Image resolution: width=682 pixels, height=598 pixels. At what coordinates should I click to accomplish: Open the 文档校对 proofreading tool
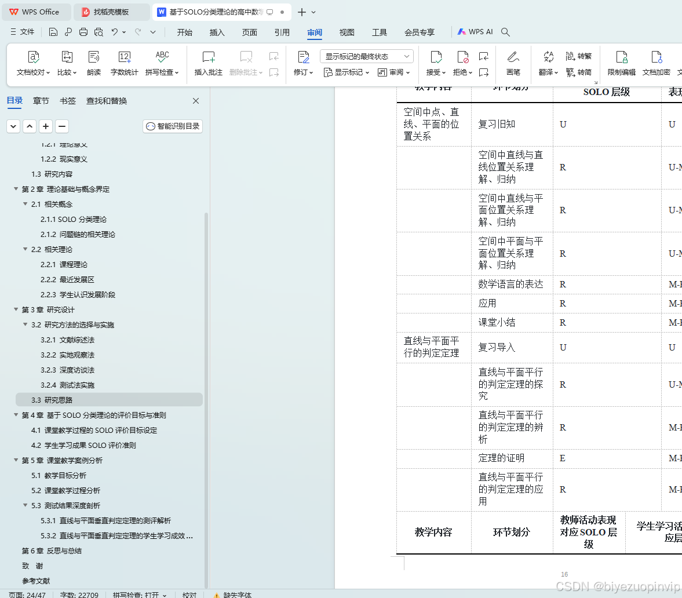[x=33, y=64]
